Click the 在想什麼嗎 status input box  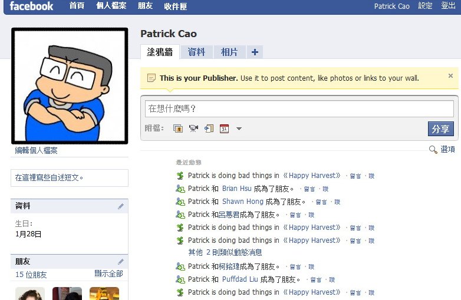click(299, 108)
